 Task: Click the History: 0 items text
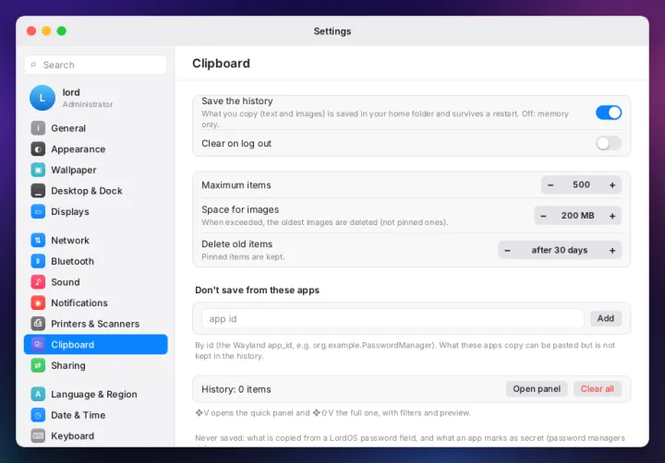236,389
